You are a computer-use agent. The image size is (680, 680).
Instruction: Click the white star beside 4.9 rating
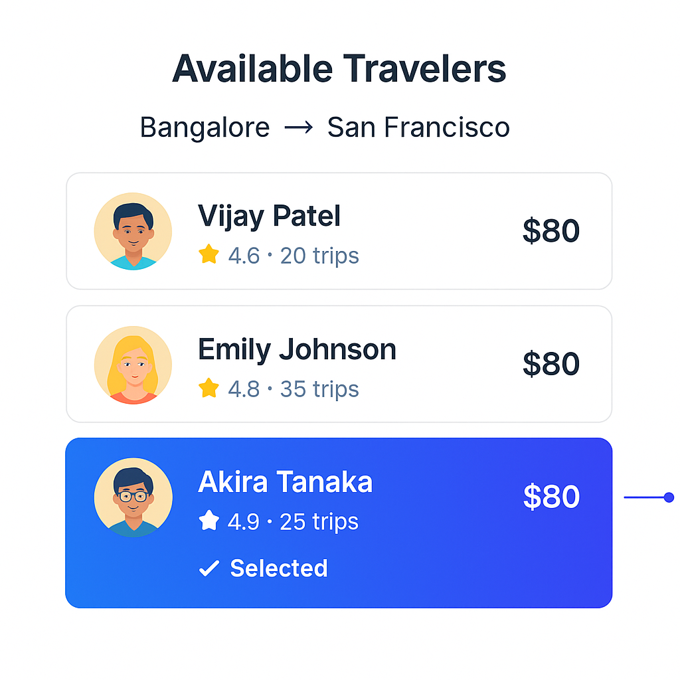pos(209,521)
